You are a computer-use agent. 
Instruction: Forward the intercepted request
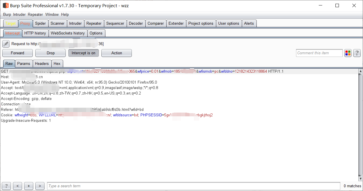tap(18, 53)
